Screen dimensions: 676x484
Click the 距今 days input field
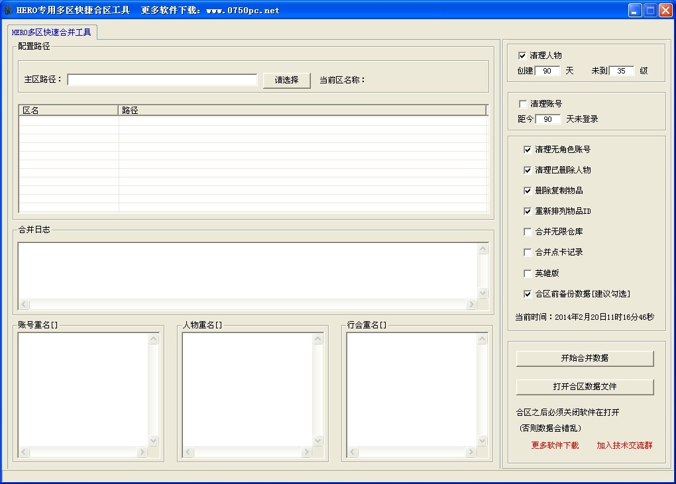point(547,119)
